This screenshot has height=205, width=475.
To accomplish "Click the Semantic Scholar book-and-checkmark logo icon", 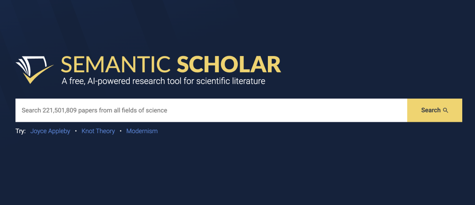I will pyautogui.click(x=35, y=70).
